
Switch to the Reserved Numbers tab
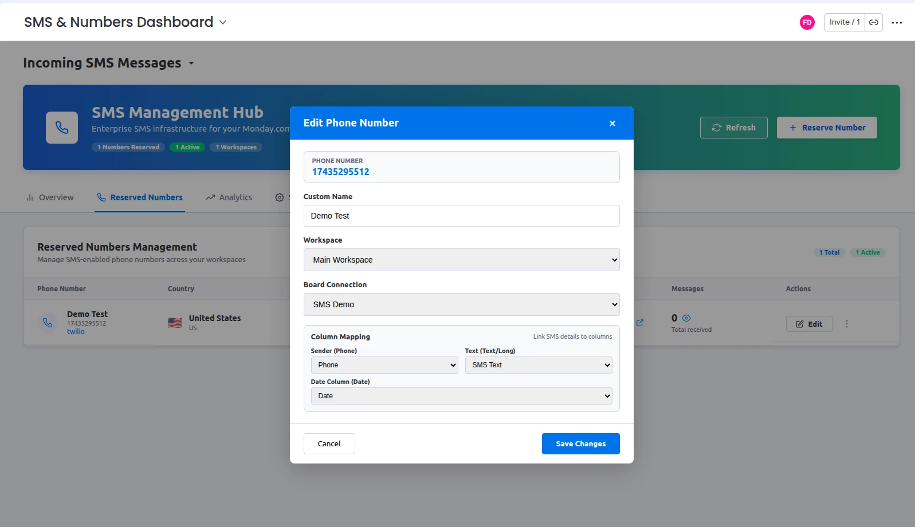point(140,197)
